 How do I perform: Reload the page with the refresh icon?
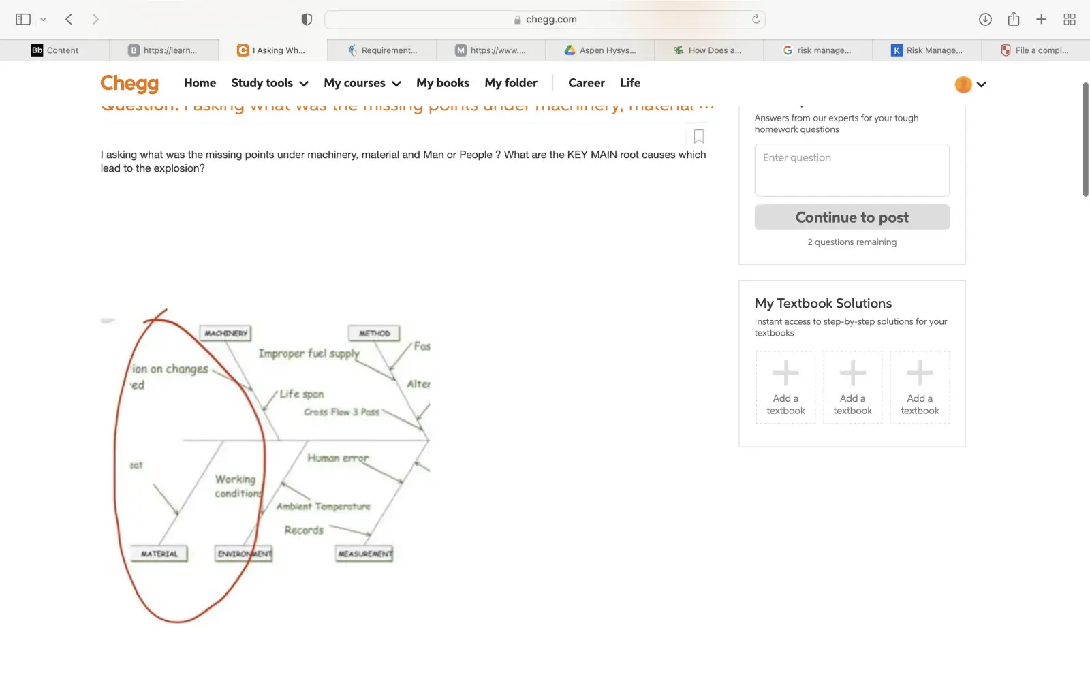[x=756, y=19]
